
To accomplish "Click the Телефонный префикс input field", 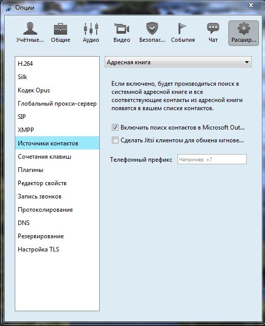I will pyautogui.click(x=212, y=159).
